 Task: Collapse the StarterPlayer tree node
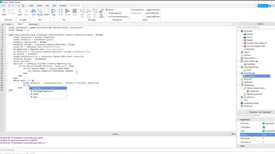pyautogui.click(x=238, y=85)
